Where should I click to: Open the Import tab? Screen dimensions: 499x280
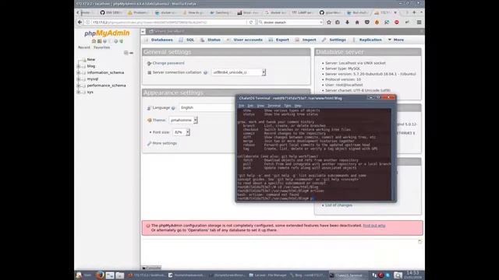point(306,40)
